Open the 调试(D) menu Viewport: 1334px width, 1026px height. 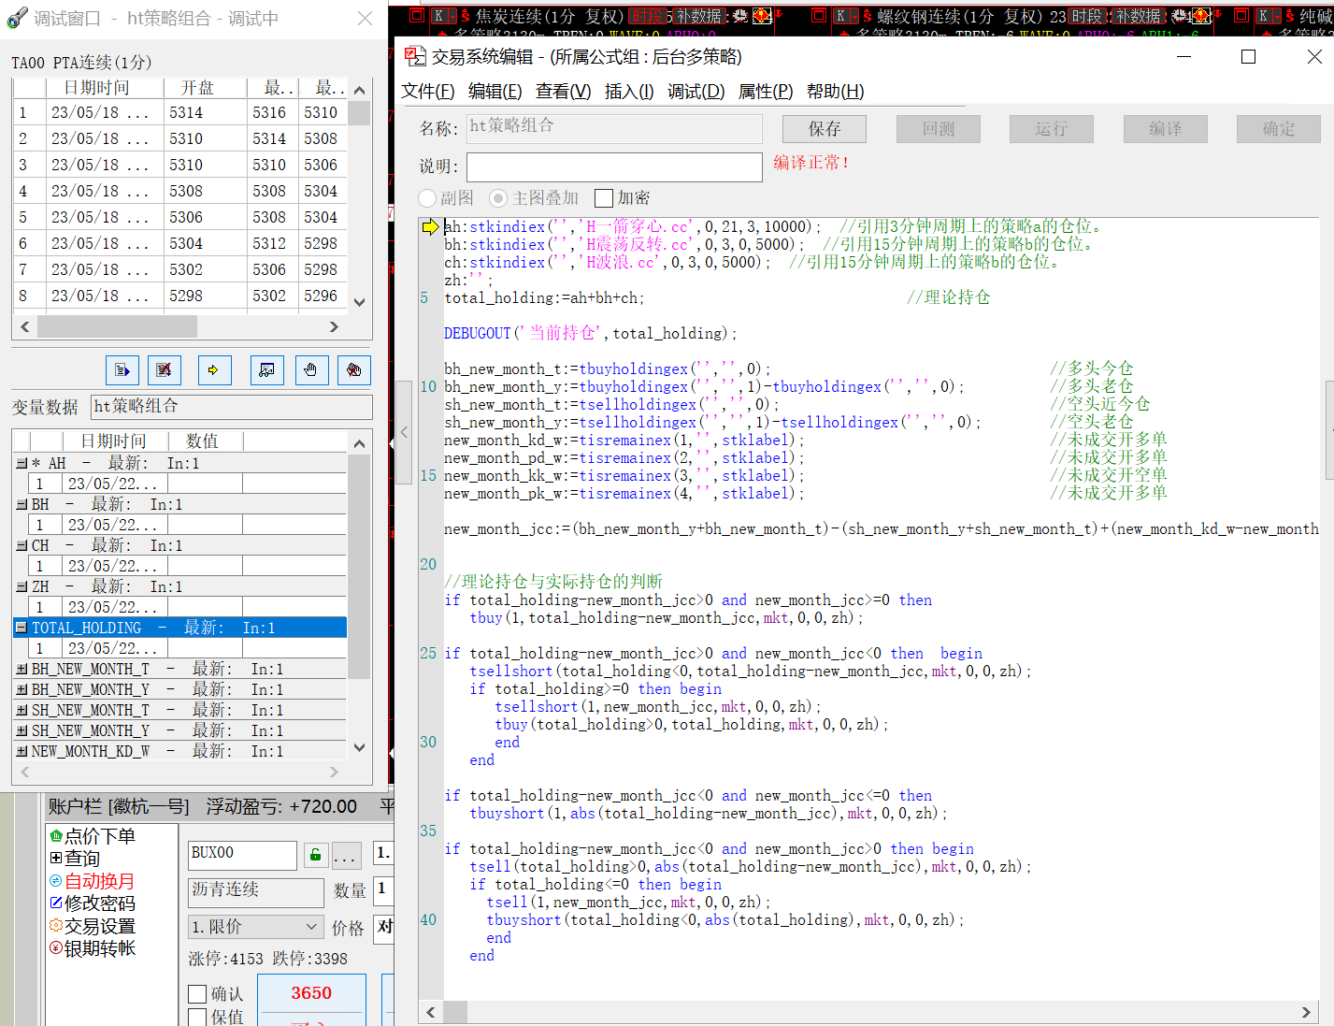coord(696,92)
